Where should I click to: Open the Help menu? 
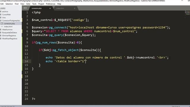(59, 4)
